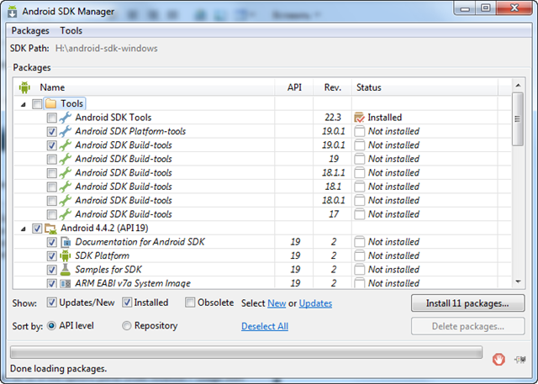Click the Not installed icon for Samples for SDK
This screenshot has width=538, height=384.
click(x=359, y=270)
